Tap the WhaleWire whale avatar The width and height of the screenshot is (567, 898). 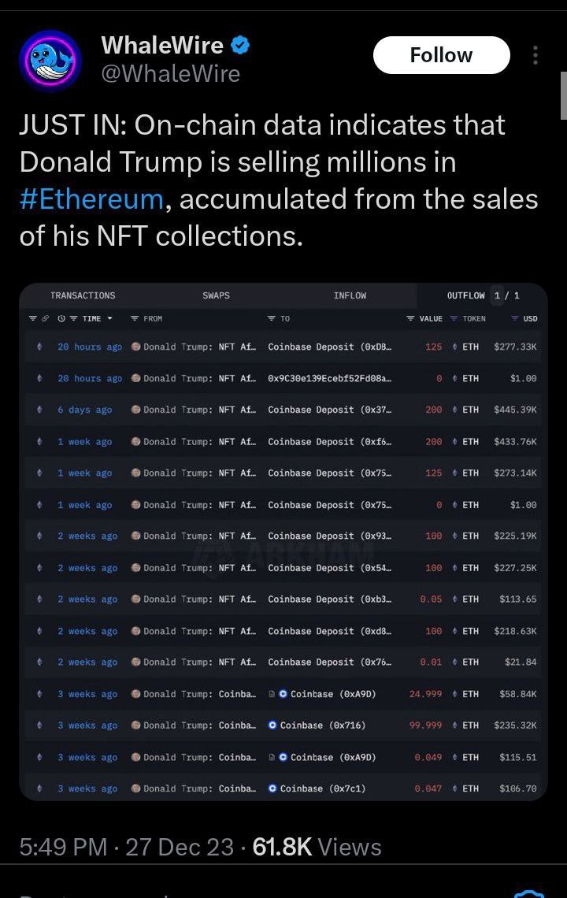tap(50, 62)
